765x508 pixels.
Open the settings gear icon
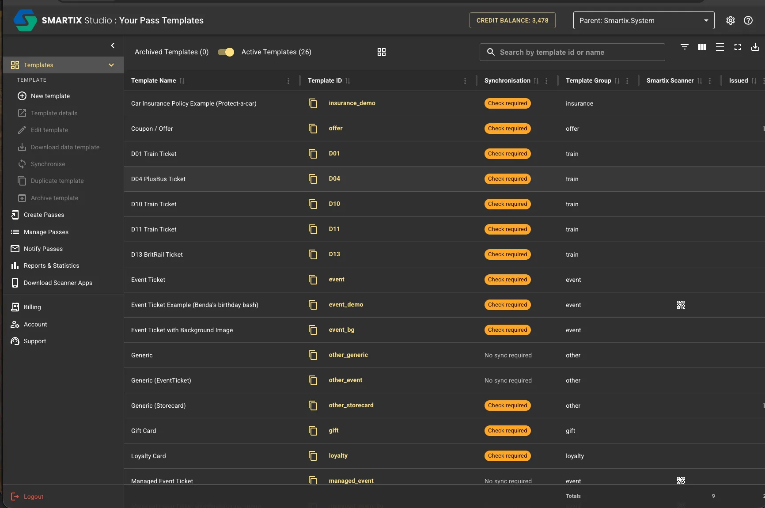click(731, 20)
